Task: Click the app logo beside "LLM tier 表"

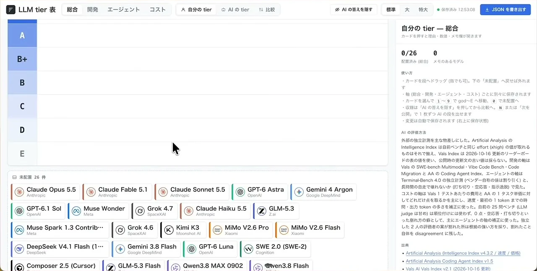Action: (x=11, y=10)
